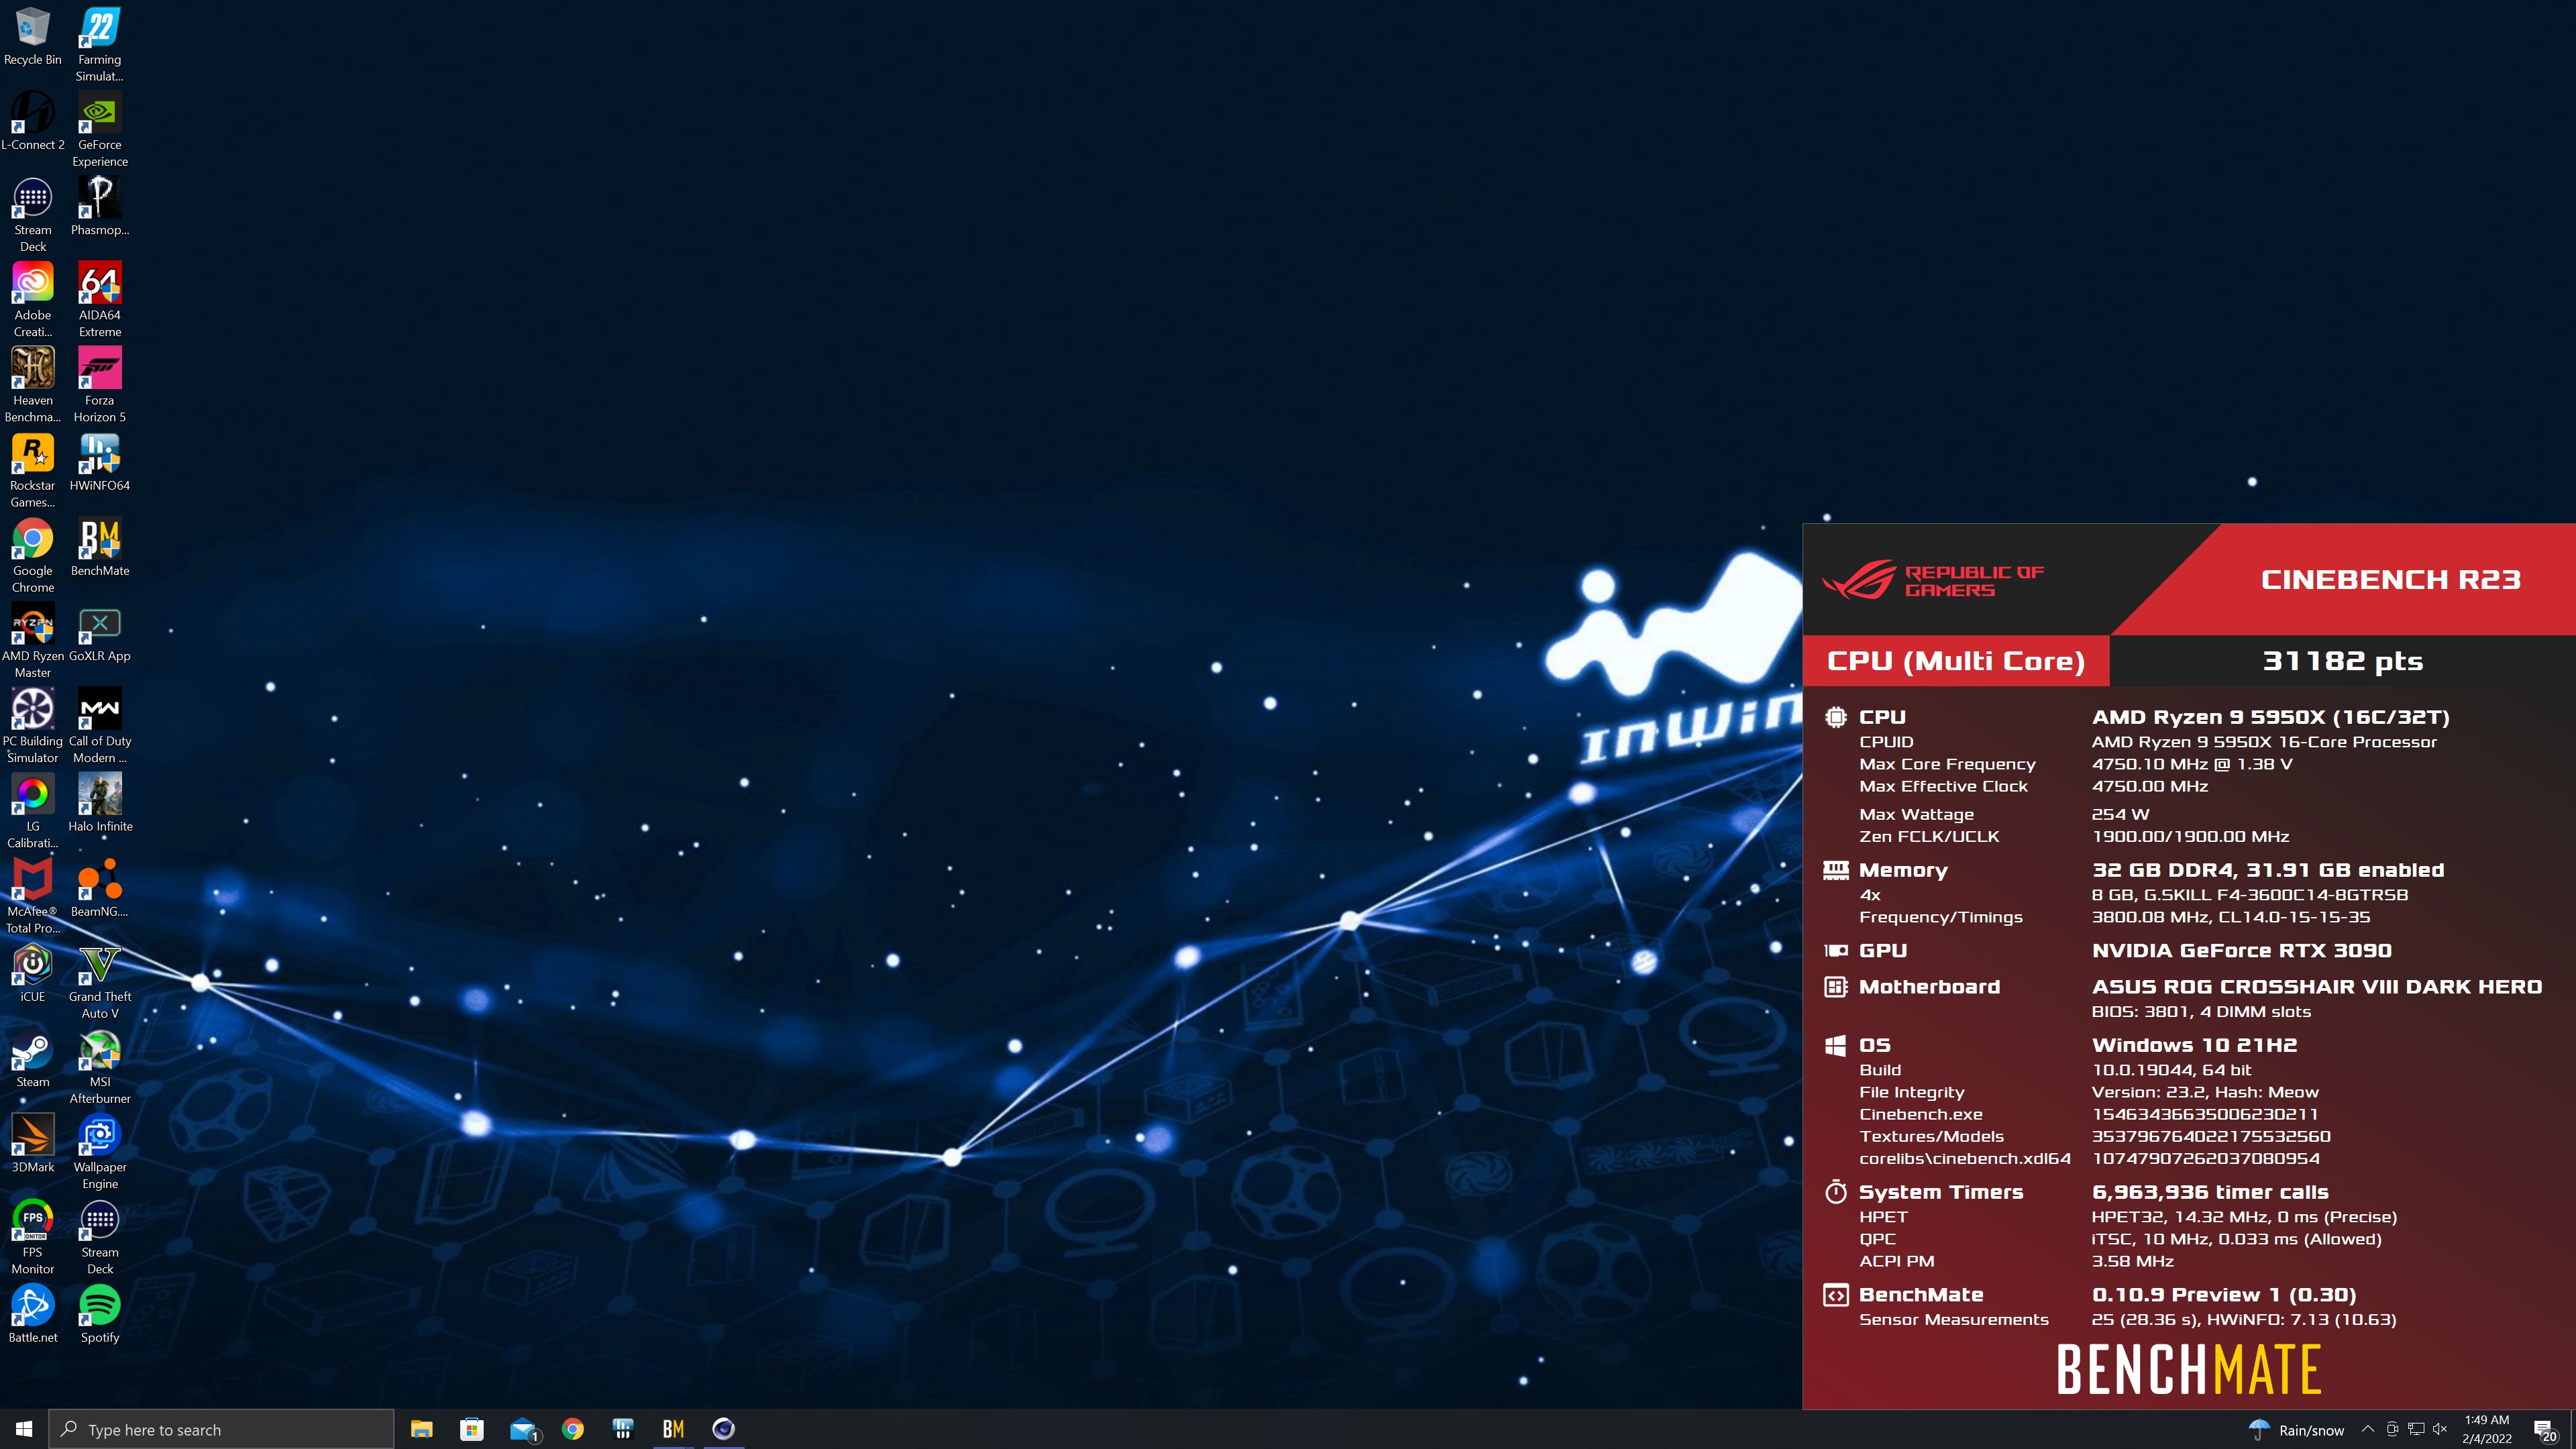The width and height of the screenshot is (2576, 1449).
Task: Launch BeamNG desktop shortcut
Action: [x=100, y=888]
